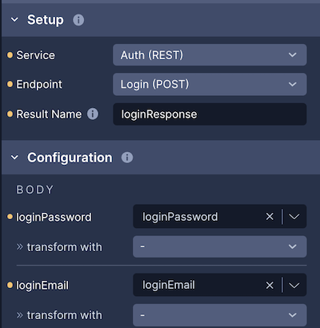Click the Configuration section heading
This screenshot has width=320, height=328.
[x=70, y=158]
